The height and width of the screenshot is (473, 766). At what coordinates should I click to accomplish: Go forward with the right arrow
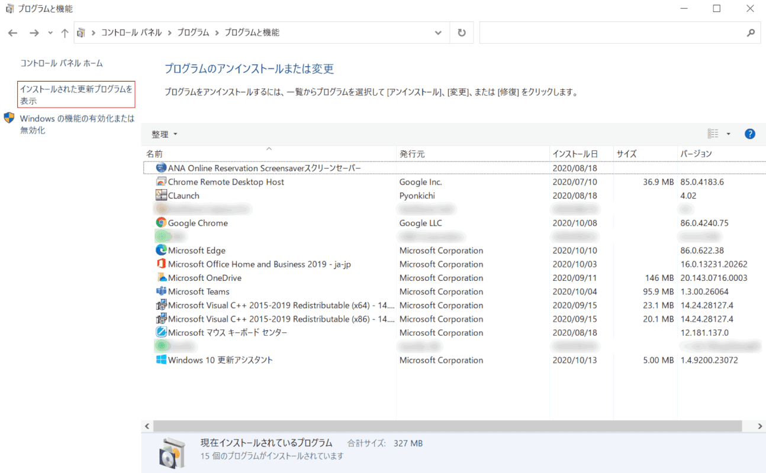coord(34,33)
